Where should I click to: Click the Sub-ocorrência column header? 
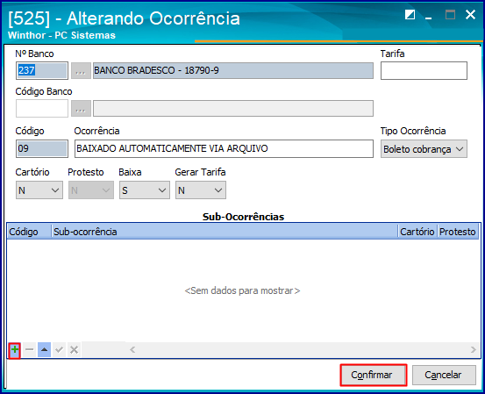pyautogui.click(x=225, y=232)
